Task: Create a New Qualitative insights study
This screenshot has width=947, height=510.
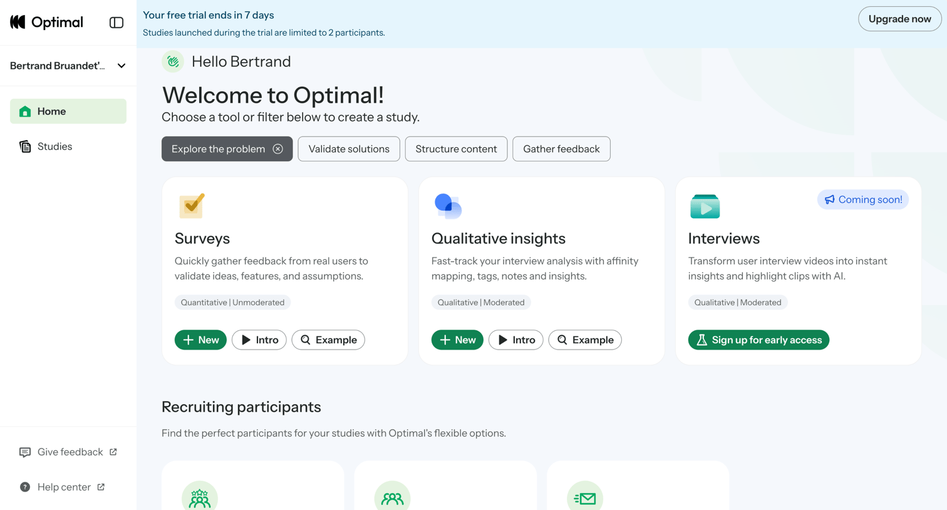Action: (457, 340)
